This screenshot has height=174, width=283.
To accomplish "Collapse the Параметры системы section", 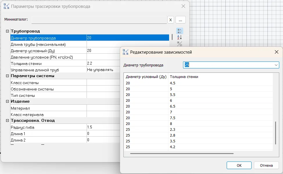I will (7, 76).
